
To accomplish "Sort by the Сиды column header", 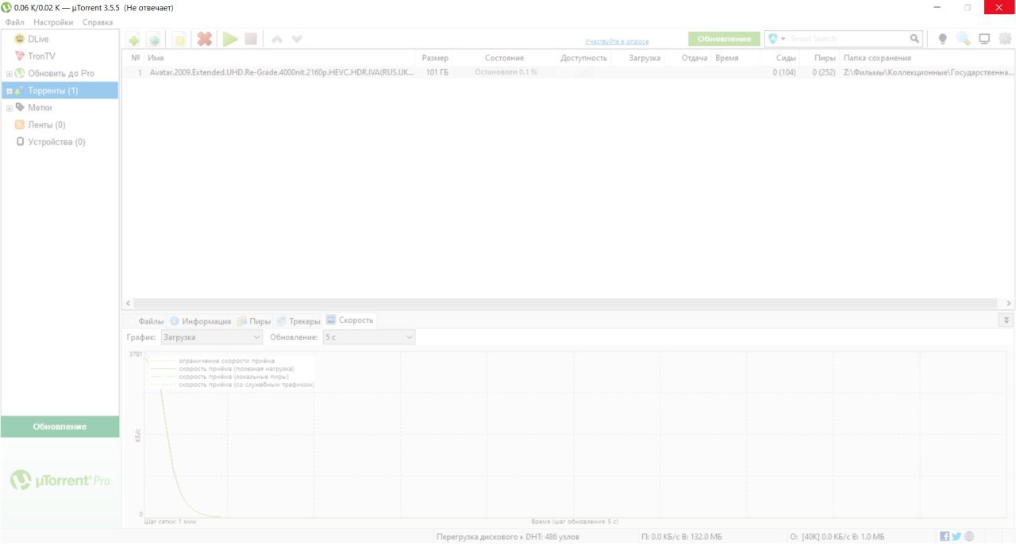I will 786,58.
